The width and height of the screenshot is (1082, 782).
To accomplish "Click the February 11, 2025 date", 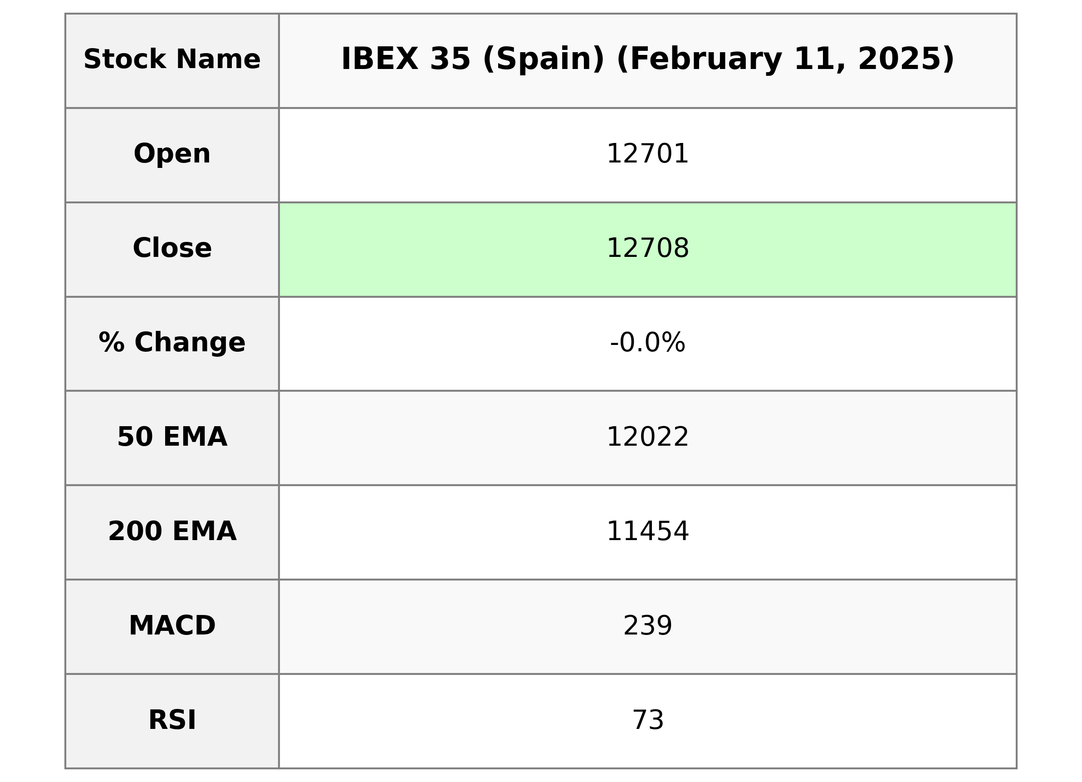I will [x=785, y=60].
